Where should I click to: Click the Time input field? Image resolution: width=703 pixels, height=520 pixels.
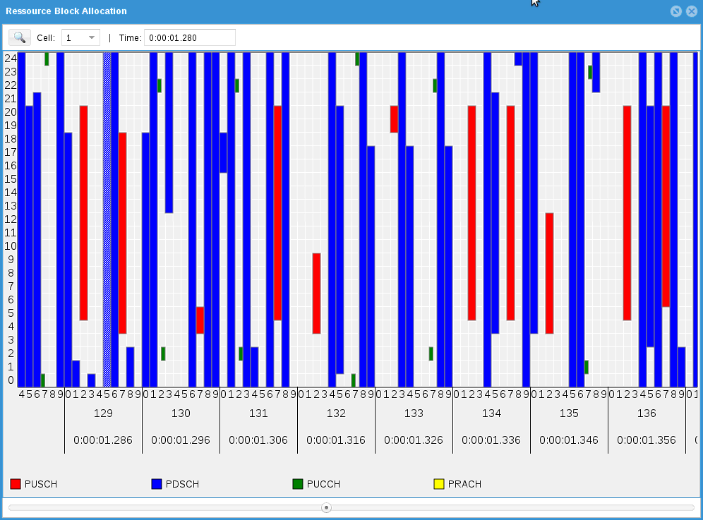pos(189,37)
